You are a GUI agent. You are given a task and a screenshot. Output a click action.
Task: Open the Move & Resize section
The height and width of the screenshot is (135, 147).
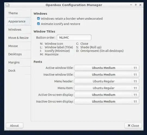(18, 38)
